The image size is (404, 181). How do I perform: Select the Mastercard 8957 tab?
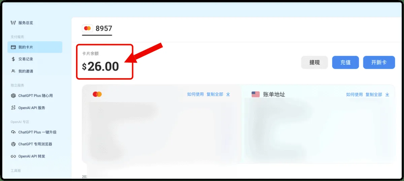[97, 29]
